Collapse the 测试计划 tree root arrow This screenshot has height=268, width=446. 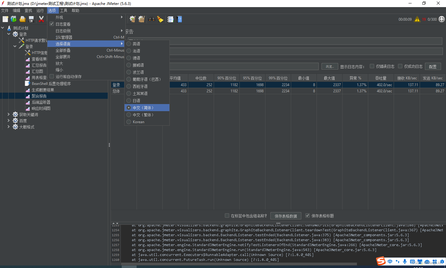point(3,28)
